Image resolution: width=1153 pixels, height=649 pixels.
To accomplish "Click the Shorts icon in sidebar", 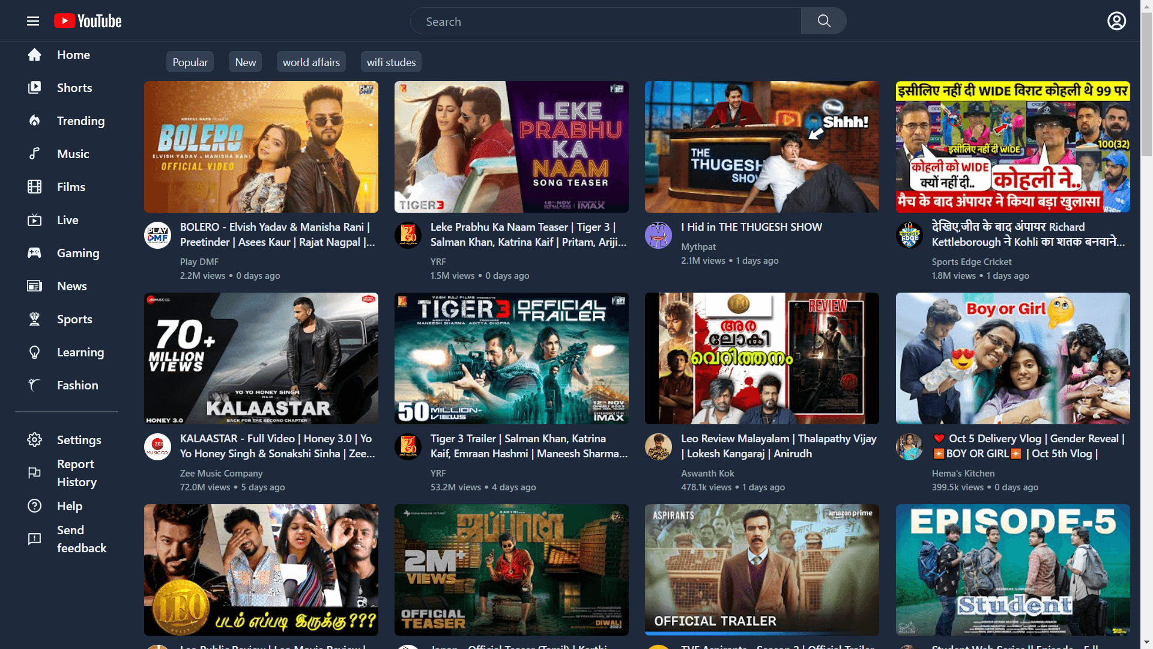I will coord(35,88).
